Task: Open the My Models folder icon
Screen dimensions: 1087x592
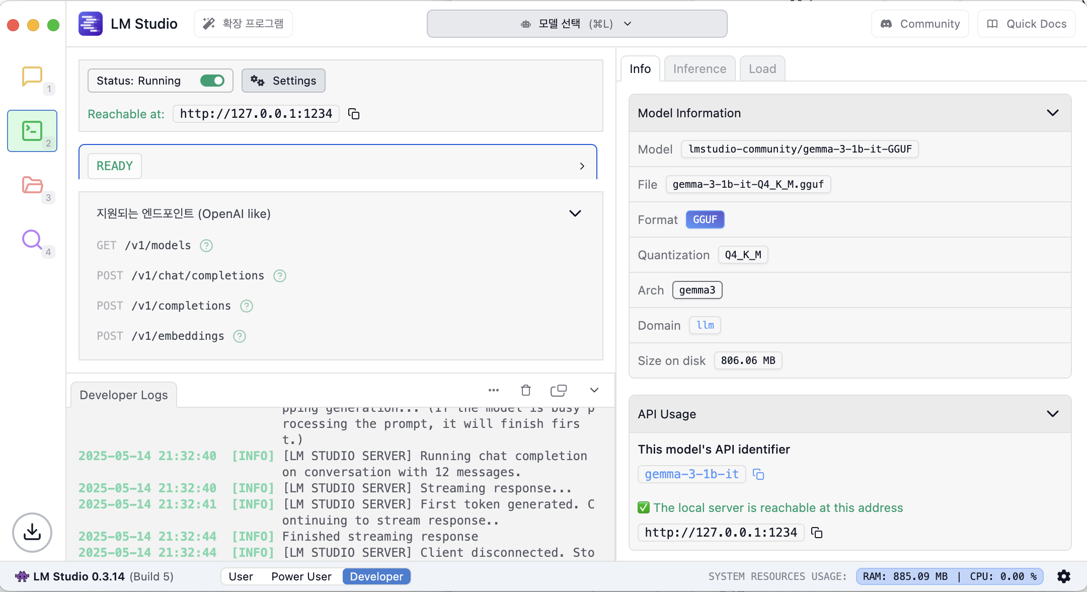Action: pyautogui.click(x=32, y=185)
